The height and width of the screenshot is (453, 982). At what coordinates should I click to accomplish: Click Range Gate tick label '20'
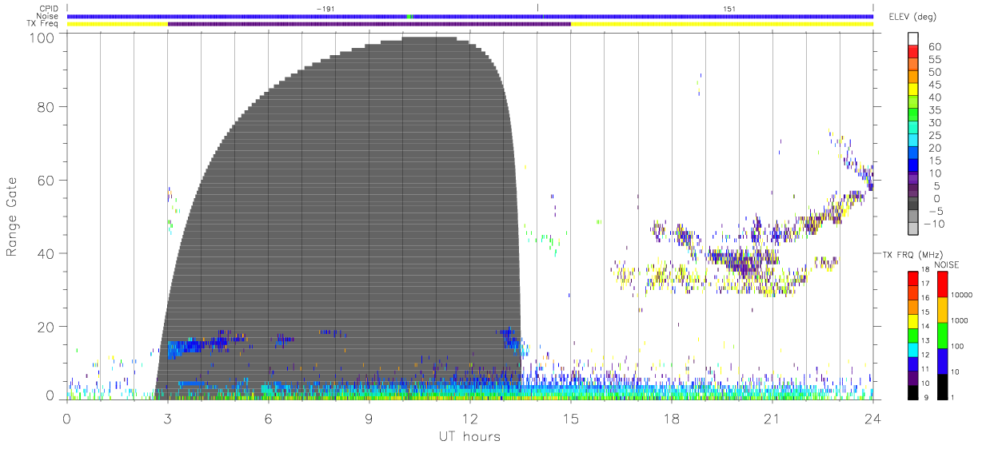pyautogui.click(x=46, y=327)
